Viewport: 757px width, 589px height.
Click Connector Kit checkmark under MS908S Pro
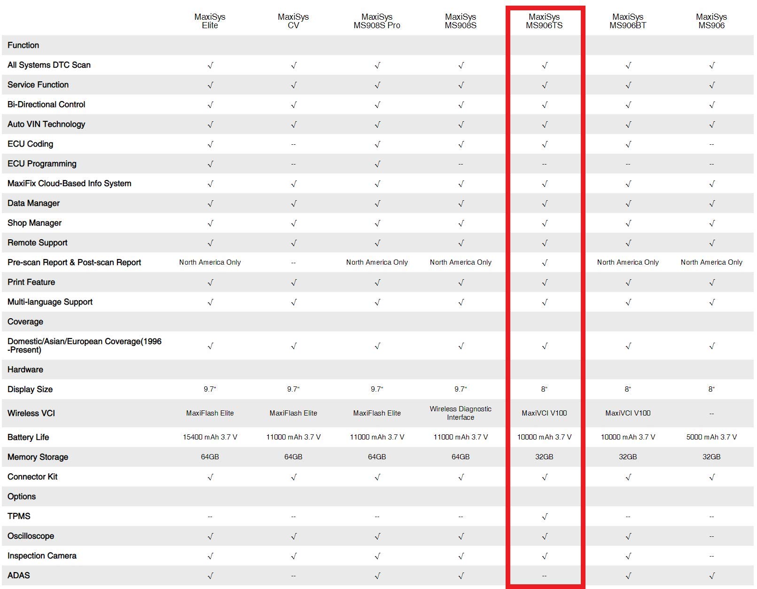377,477
